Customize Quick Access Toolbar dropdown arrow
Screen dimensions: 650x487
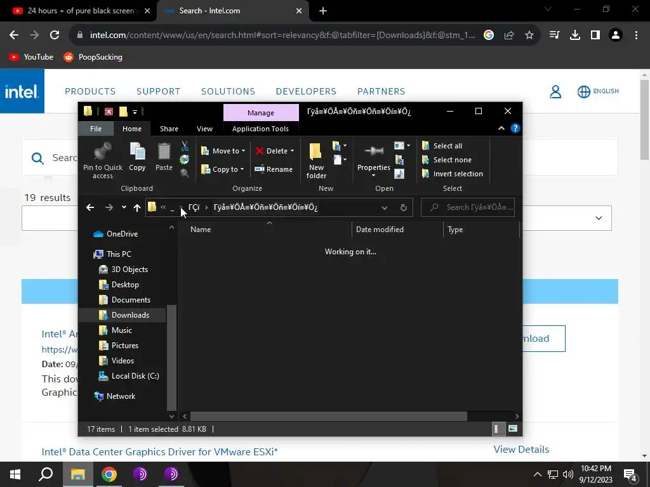click(135, 112)
